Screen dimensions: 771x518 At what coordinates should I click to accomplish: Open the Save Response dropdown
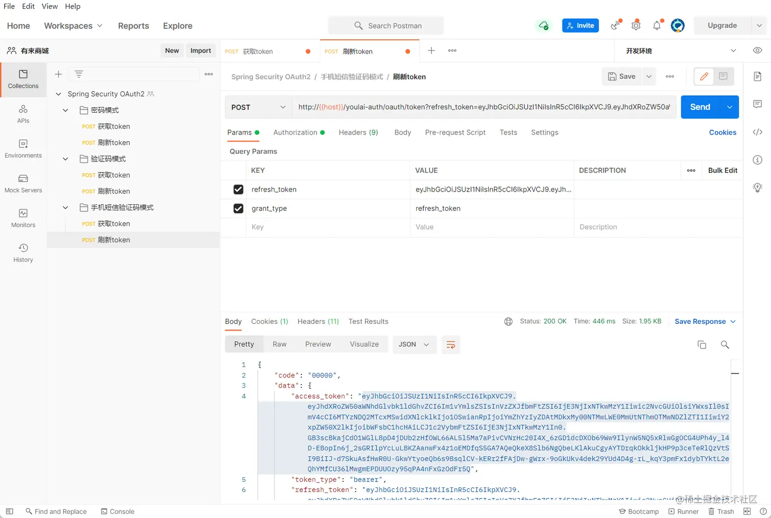705,321
